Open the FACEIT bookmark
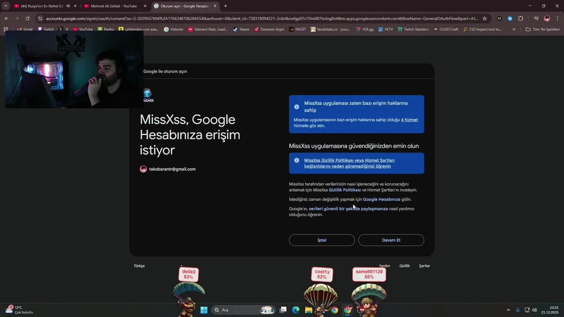564x317 pixels. pos(298,29)
